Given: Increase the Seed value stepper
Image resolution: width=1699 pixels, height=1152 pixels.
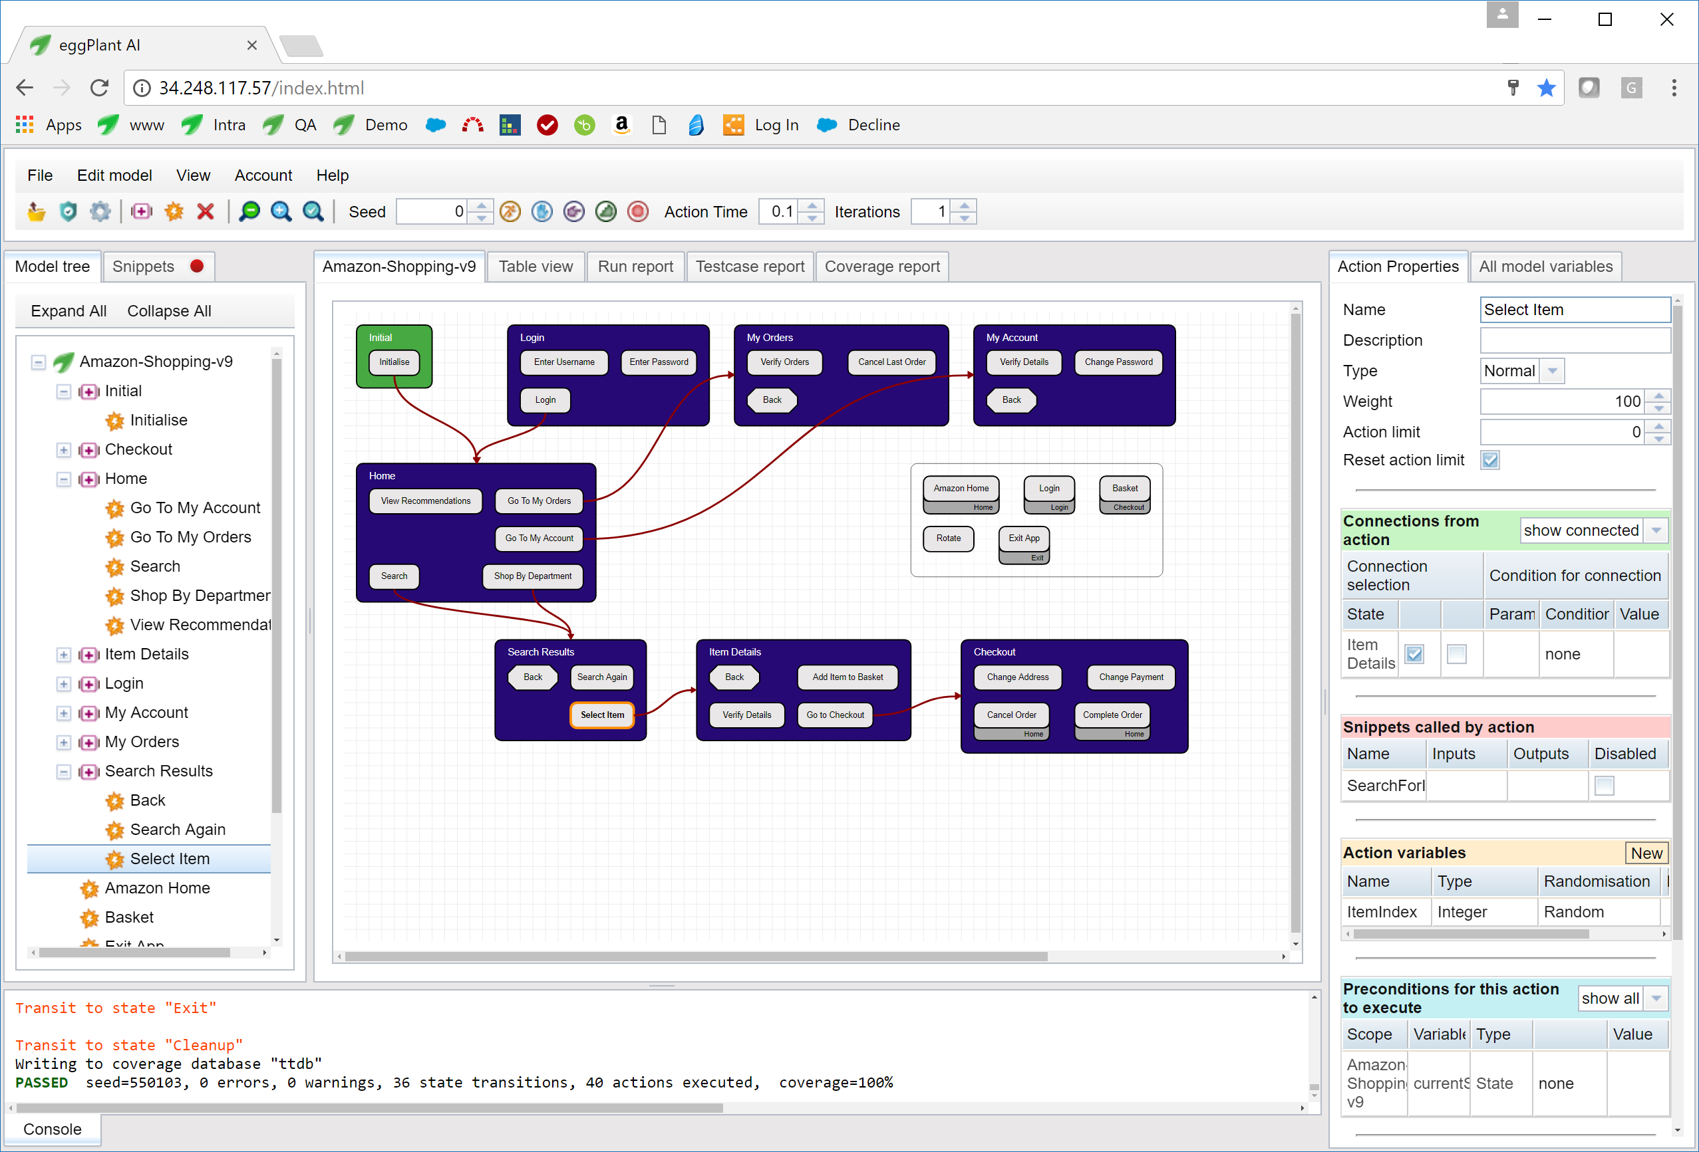Looking at the screenshot, I should (481, 206).
